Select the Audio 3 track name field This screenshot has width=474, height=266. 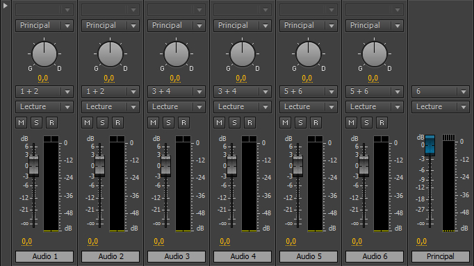coord(177,257)
